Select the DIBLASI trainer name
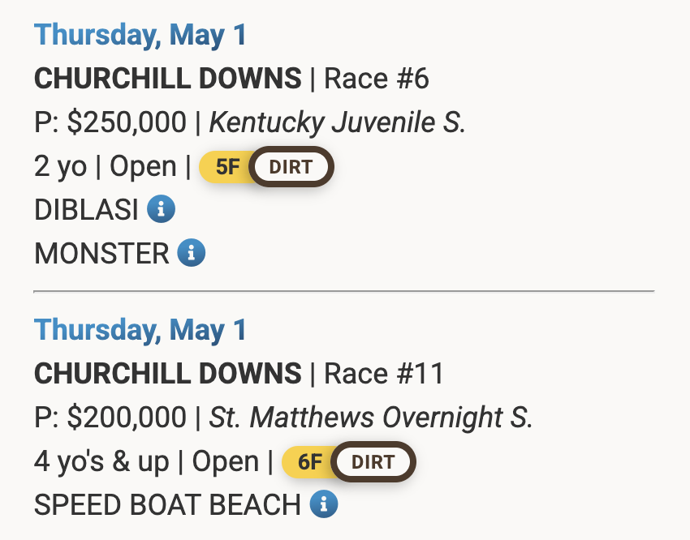 tap(87, 210)
